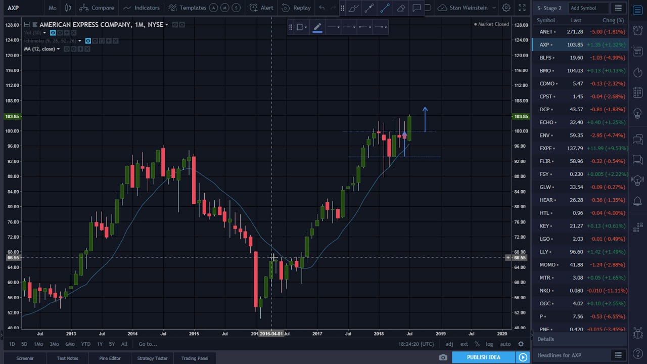Click the line color pencil in drawing toolbar
Image resolution: width=647 pixels, height=364 pixels.
tap(317, 27)
